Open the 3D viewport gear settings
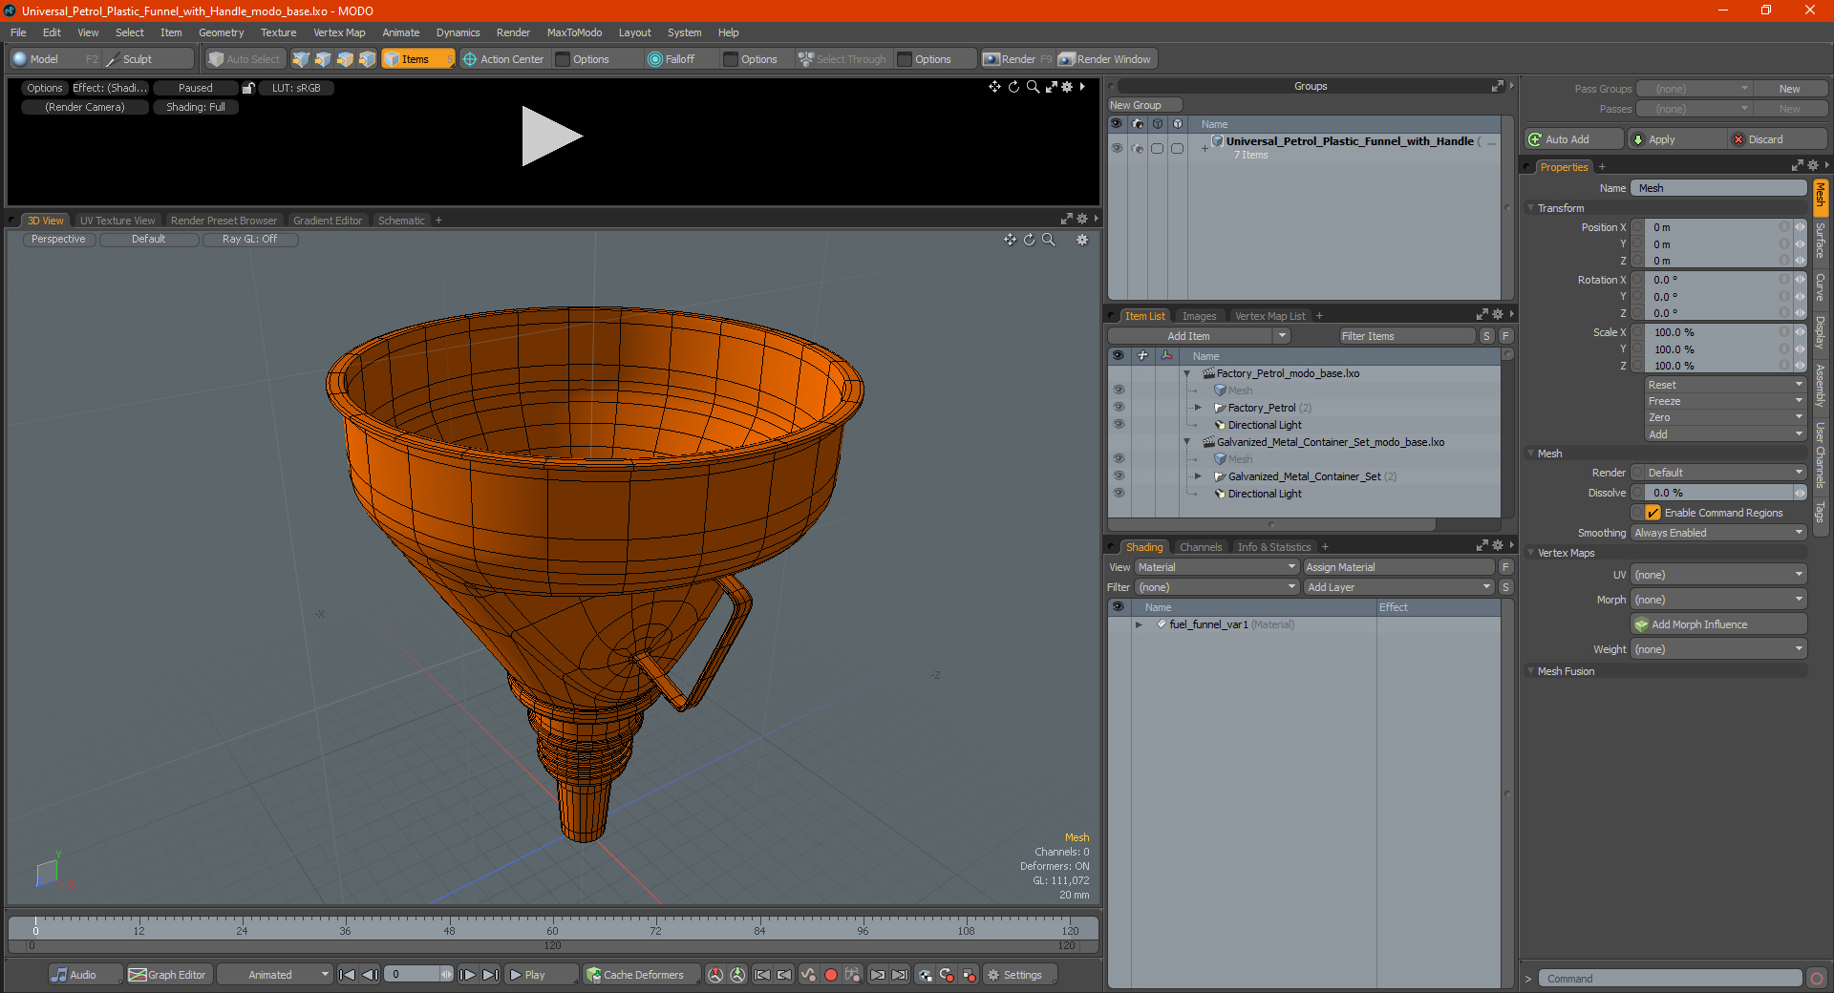 (1082, 240)
